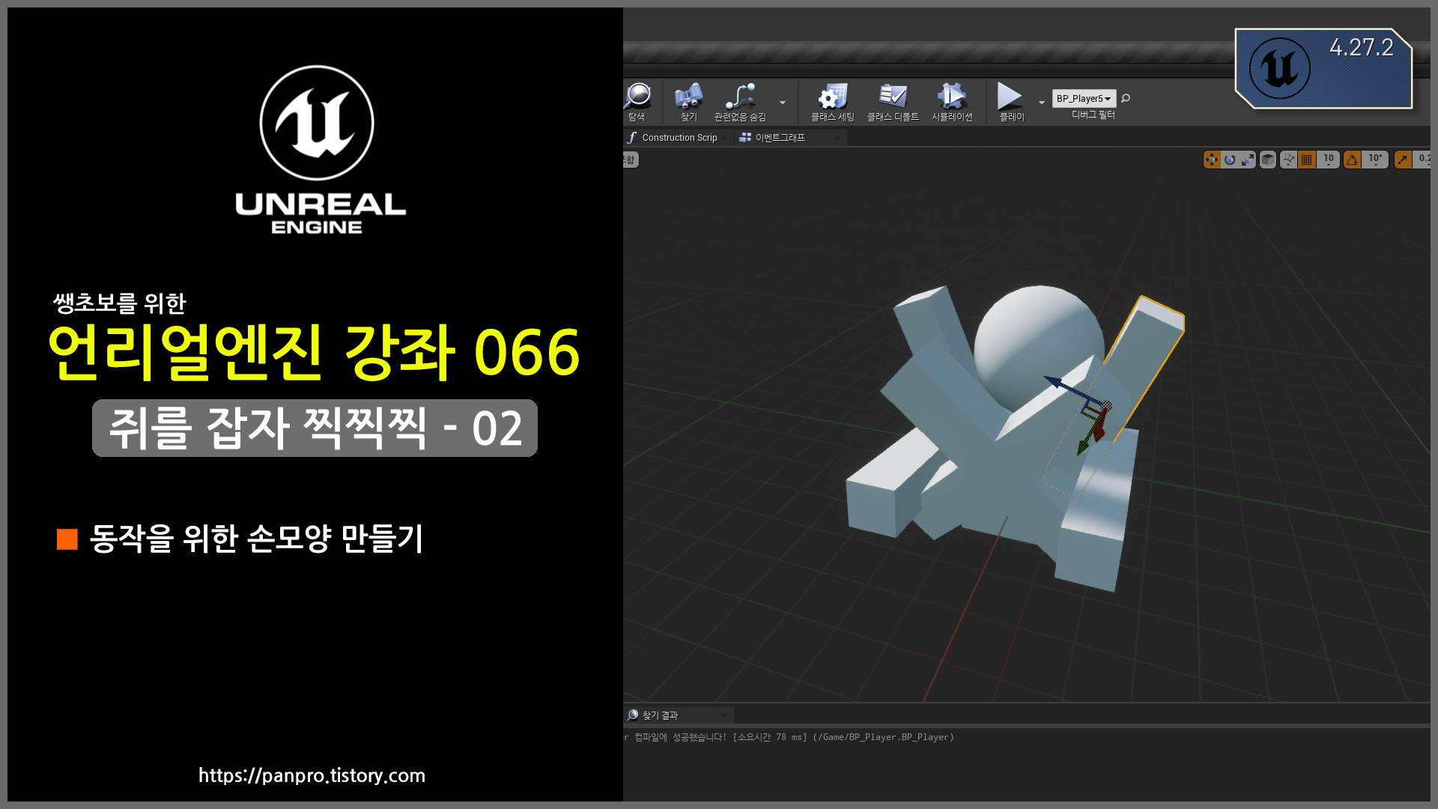Open the 찾기 결과 (Find Results) tab
Viewport: 1438px width, 809px height.
coord(659,715)
